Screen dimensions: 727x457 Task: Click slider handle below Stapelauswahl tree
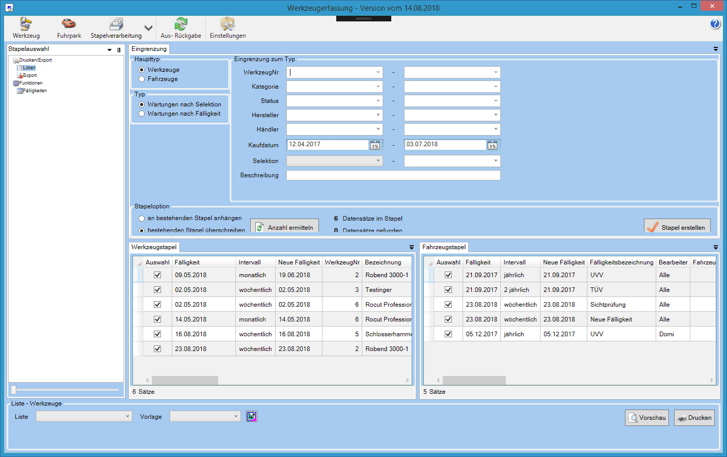tap(14, 390)
